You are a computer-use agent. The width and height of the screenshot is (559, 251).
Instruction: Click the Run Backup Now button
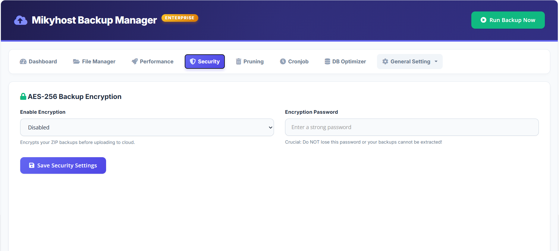point(508,20)
